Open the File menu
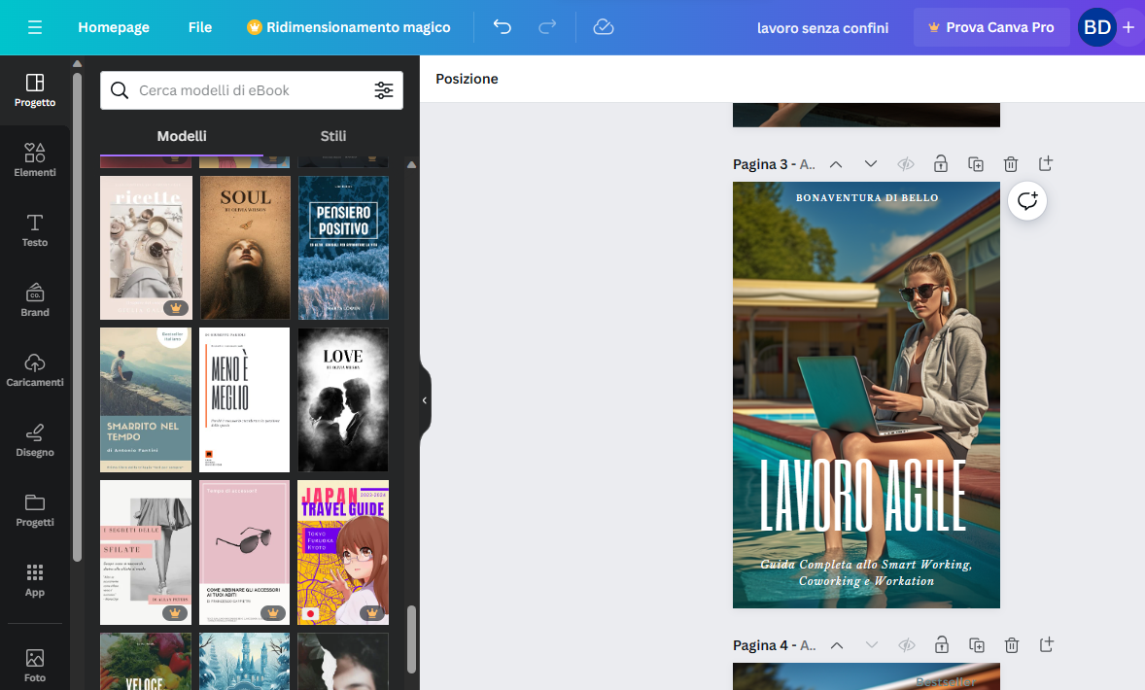 [x=200, y=27]
